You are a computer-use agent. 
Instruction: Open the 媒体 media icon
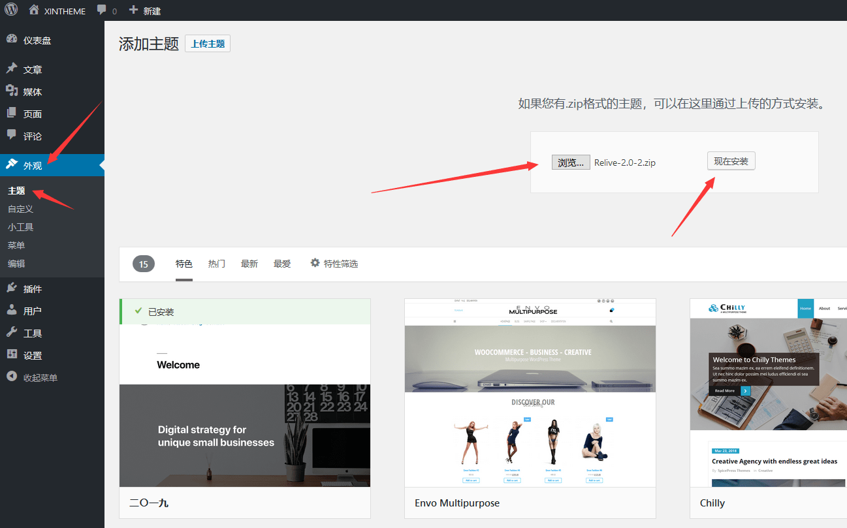(12, 91)
